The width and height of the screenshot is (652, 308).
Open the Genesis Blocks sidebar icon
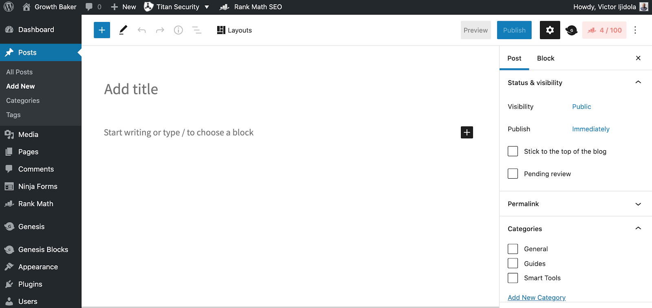coord(571,30)
